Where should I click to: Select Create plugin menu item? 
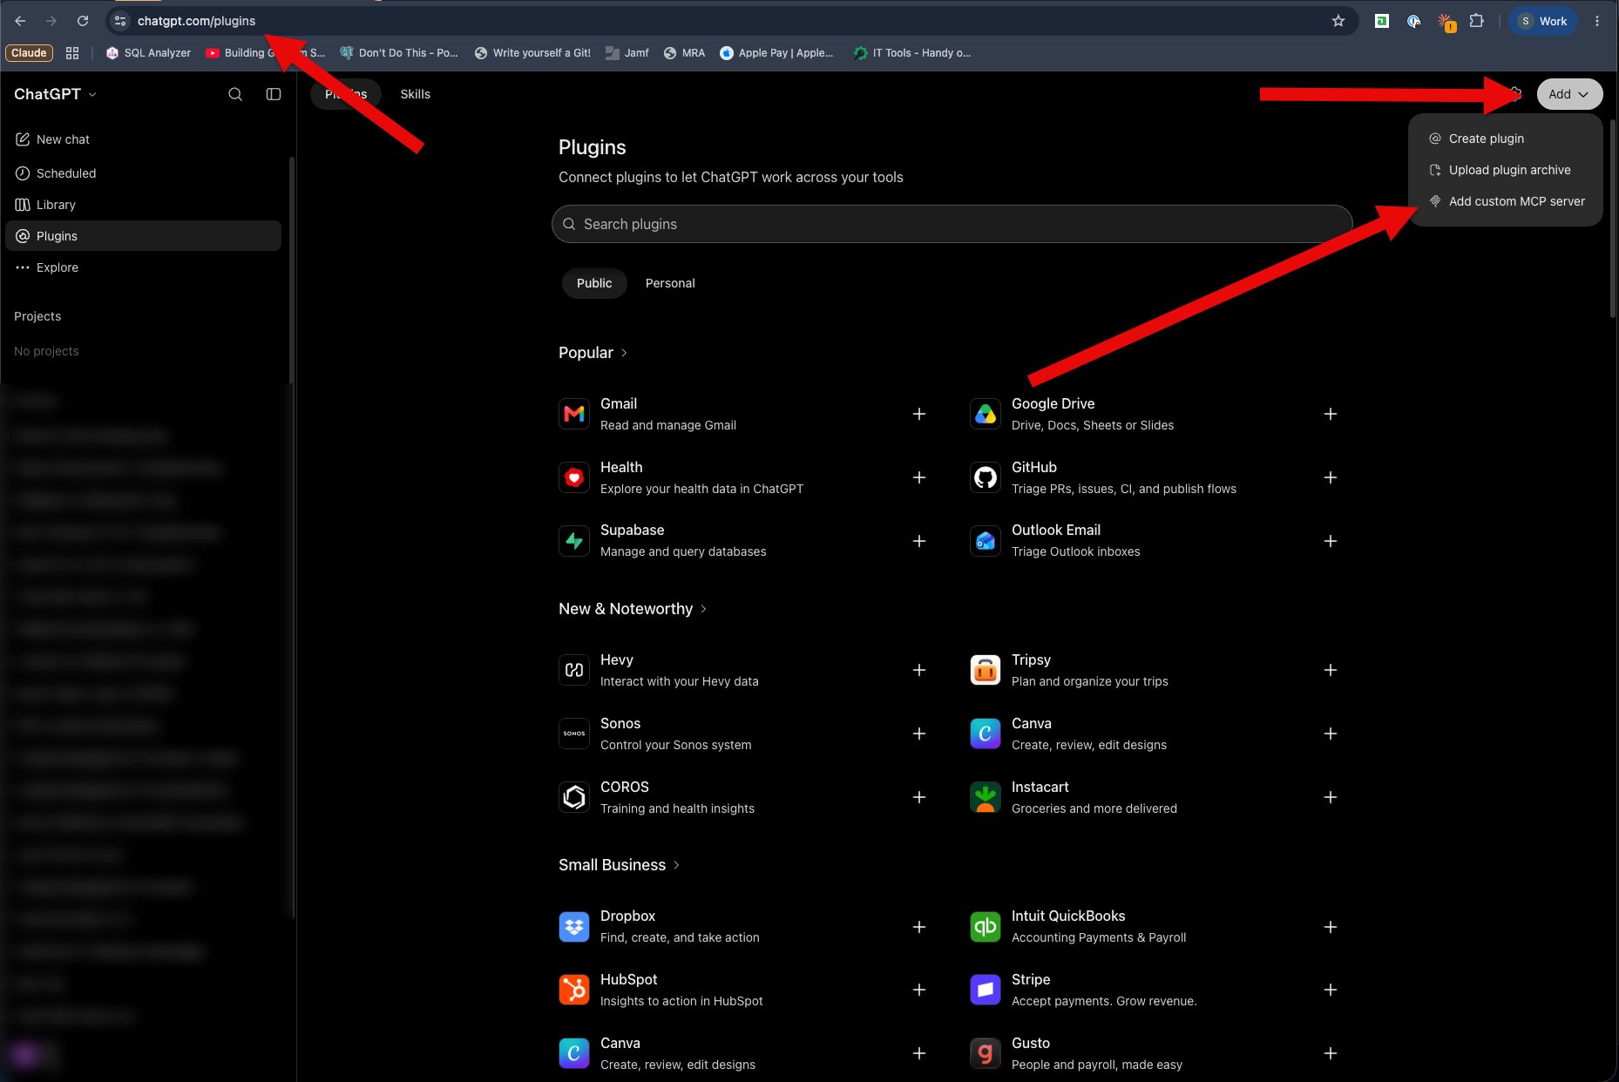point(1505,139)
